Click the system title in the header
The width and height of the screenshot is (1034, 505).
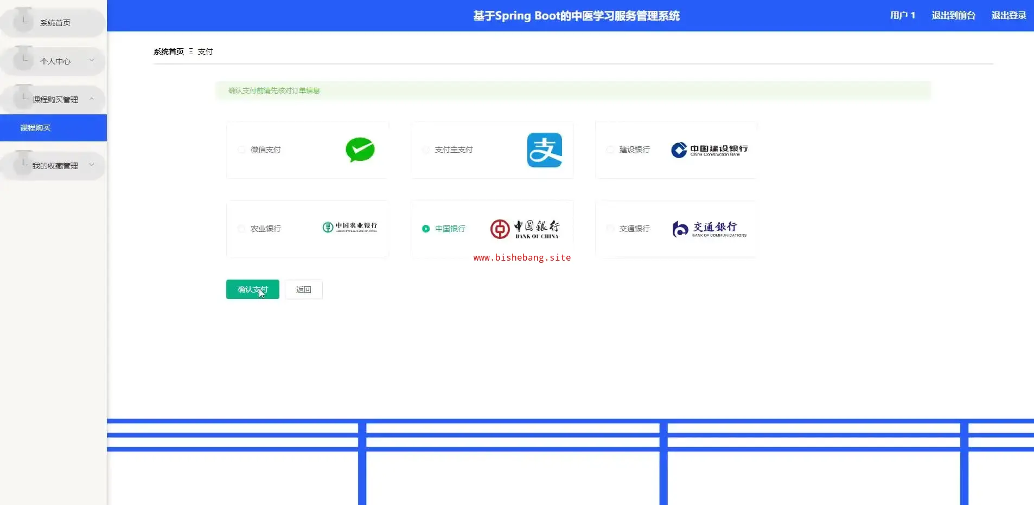pos(576,16)
